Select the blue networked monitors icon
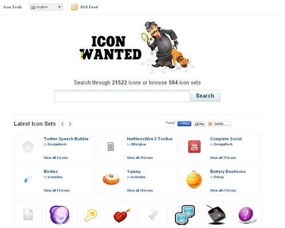Image resolution: width=285 pixels, height=228 pixels. [x=185, y=215]
